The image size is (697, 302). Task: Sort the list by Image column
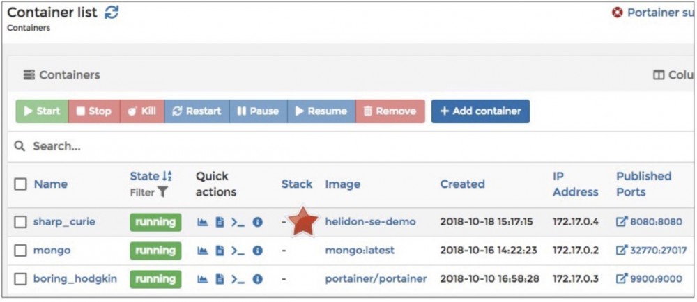pyautogui.click(x=343, y=184)
